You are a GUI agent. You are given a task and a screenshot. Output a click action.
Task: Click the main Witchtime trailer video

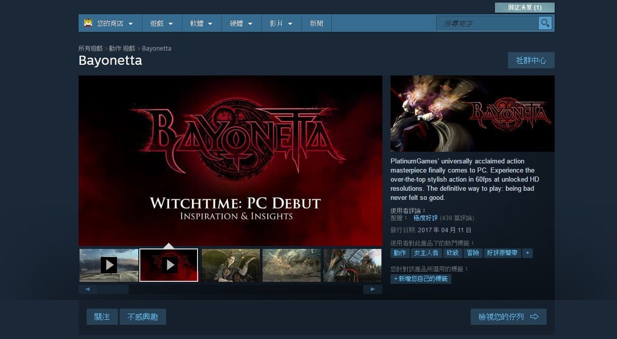click(x=230, y=160)
